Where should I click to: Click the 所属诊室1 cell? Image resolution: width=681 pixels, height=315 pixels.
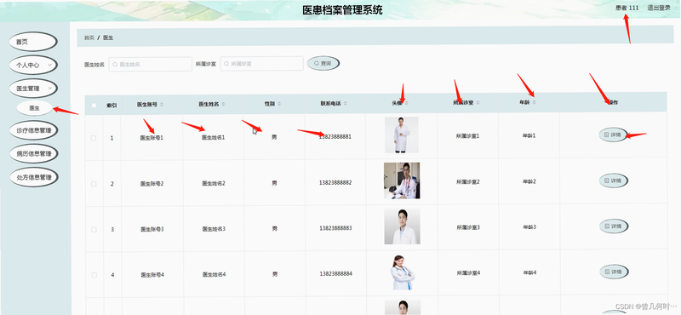[467, 136]
